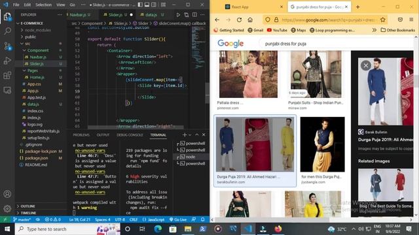Screen dimensions: 419x235
Task: Open Remote Explorer icon in activity bar
Action: point(7,90)
